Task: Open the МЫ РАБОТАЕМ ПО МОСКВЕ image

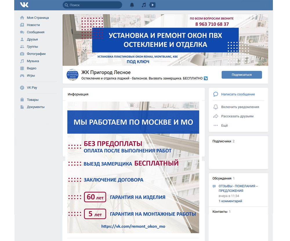Action: (133, 167)
